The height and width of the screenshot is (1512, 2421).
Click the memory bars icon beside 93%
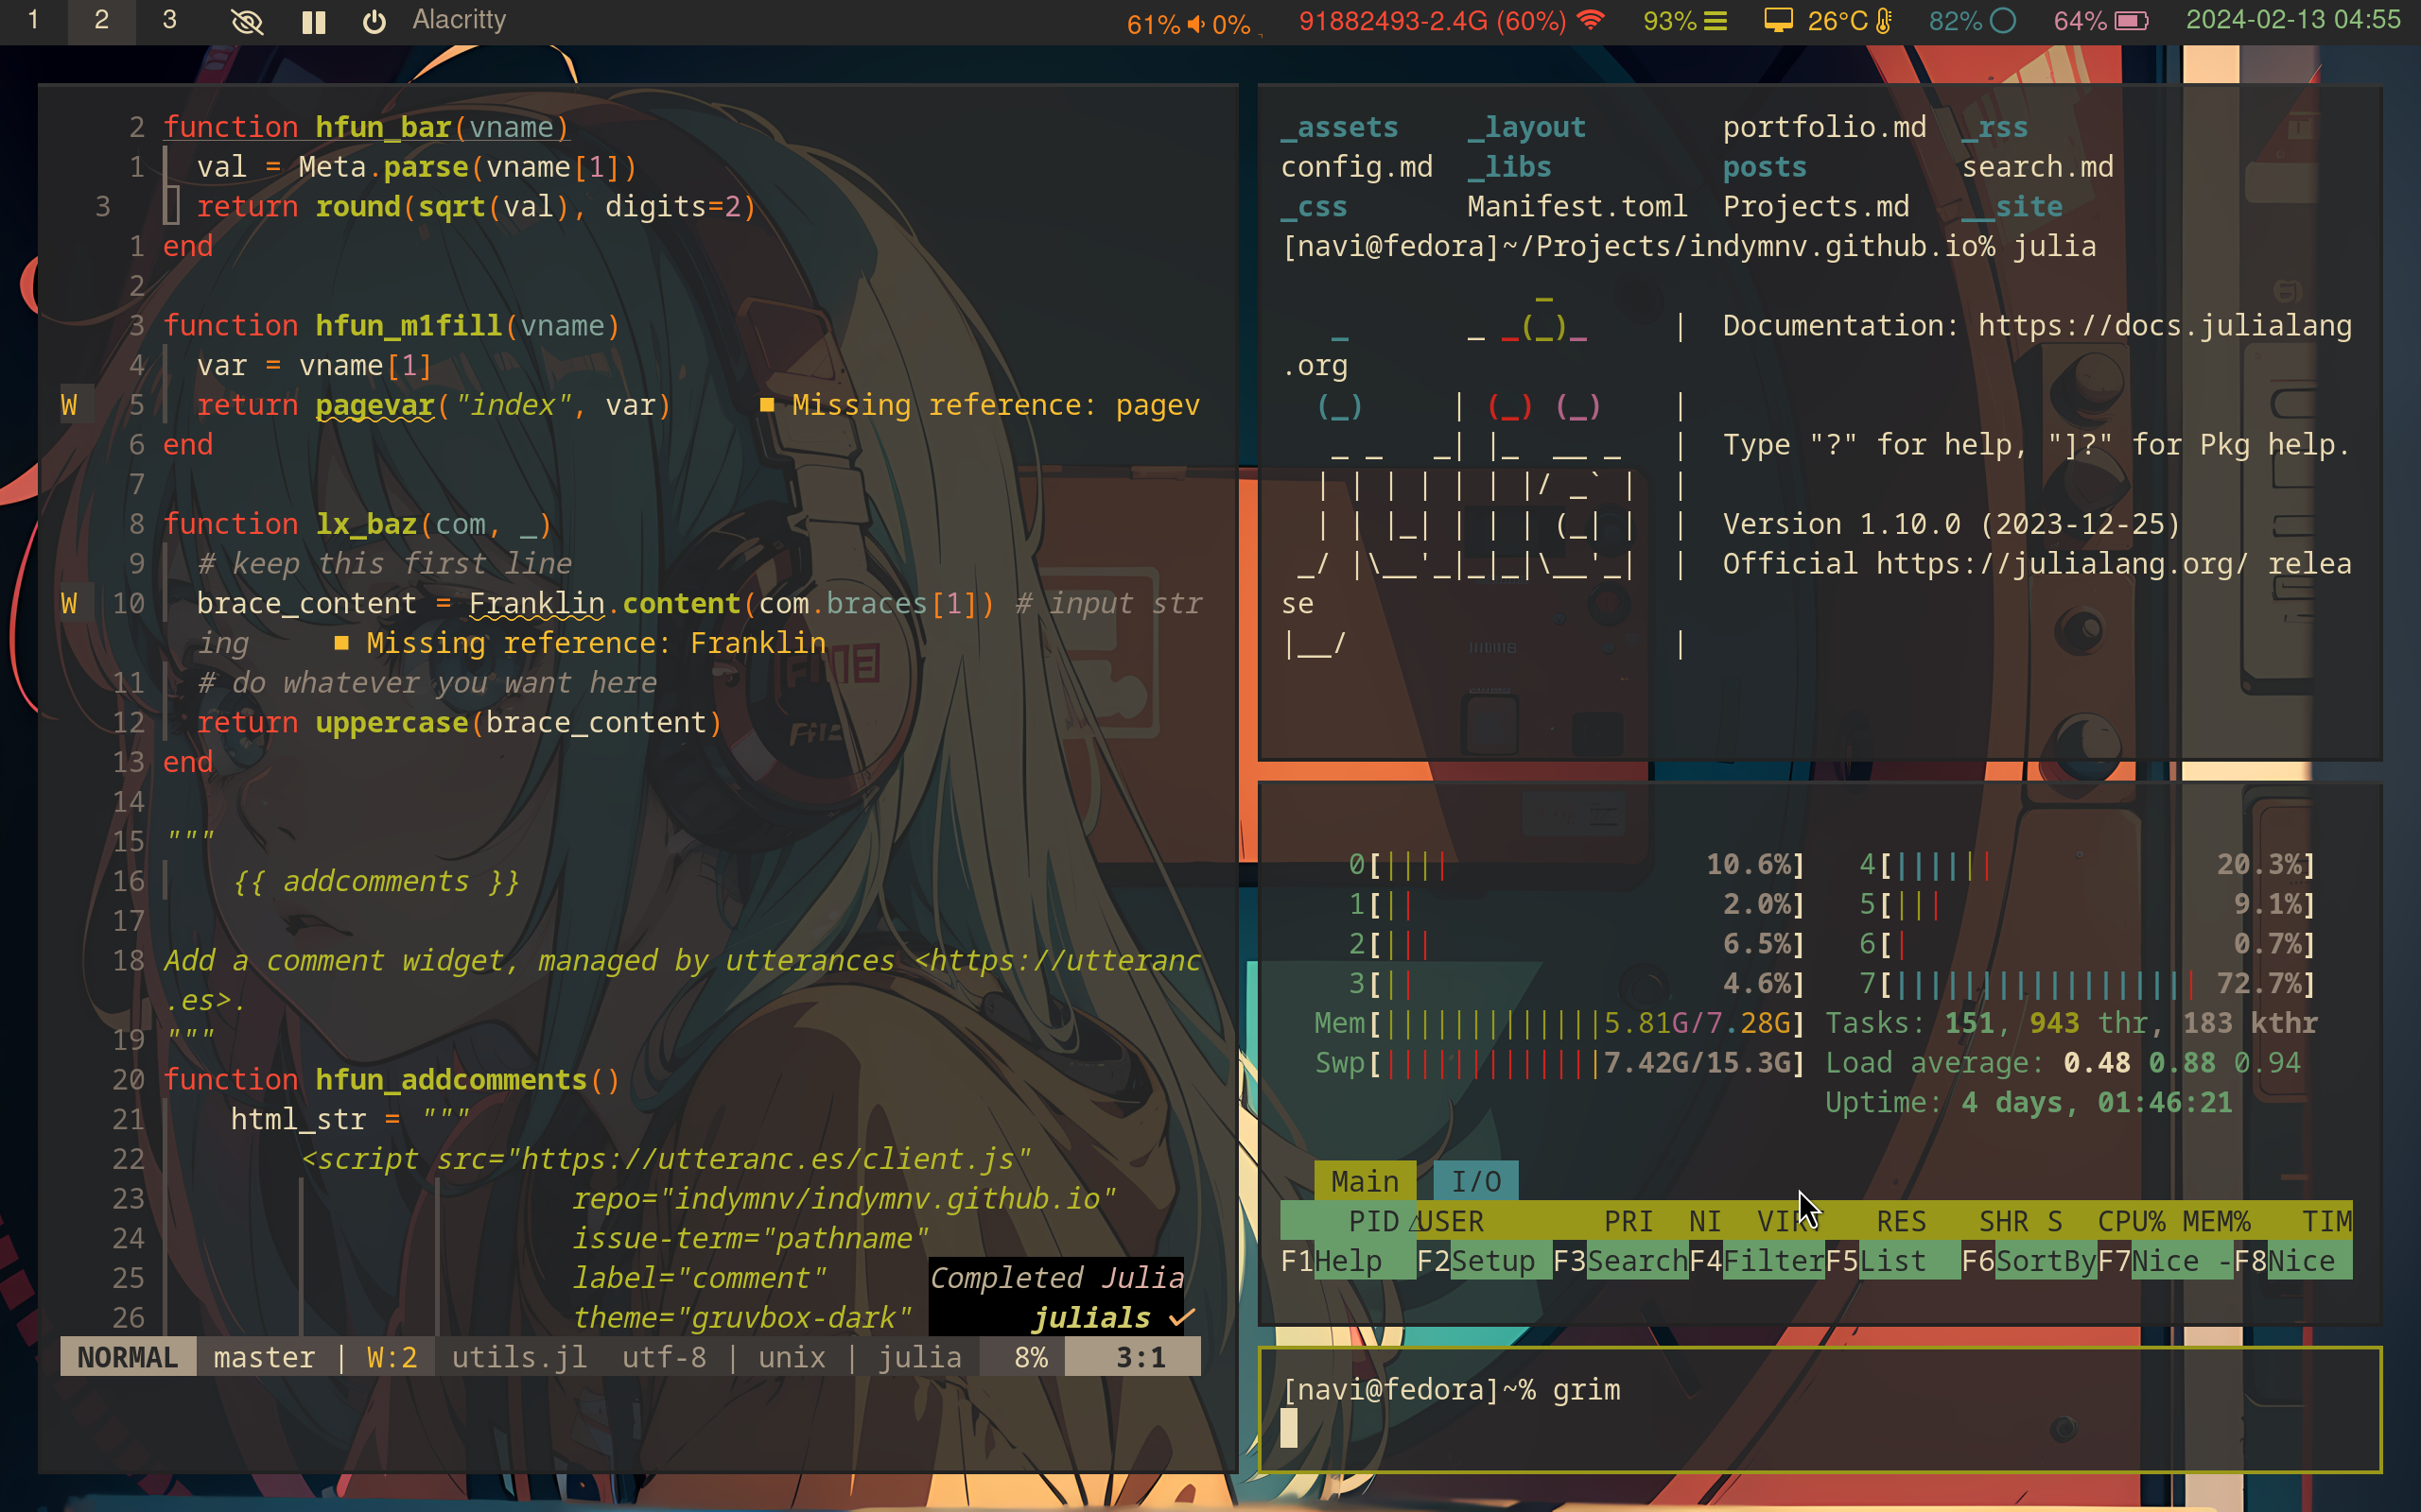pos(1716,21)
